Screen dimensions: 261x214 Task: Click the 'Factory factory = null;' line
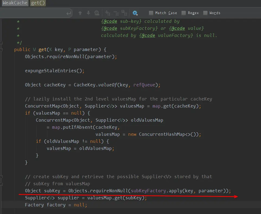(x=56, y=205)
